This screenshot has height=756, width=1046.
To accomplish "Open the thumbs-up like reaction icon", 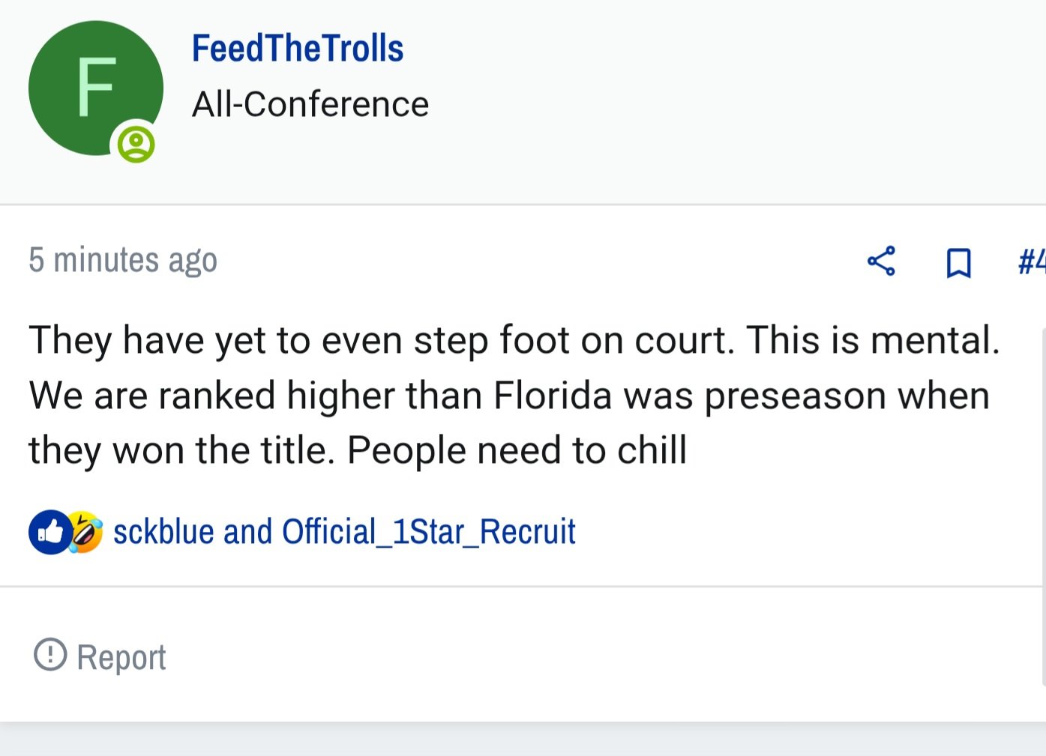I will (50, 532).
